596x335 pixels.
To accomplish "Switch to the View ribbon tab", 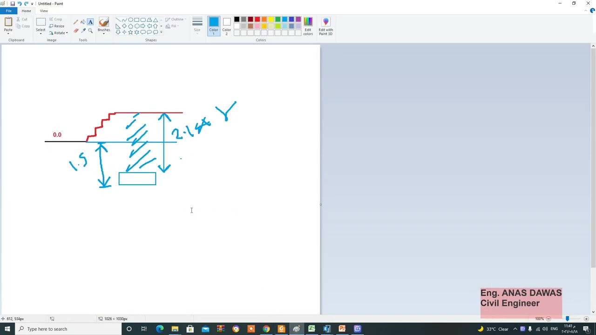I will tap(44, 11).
